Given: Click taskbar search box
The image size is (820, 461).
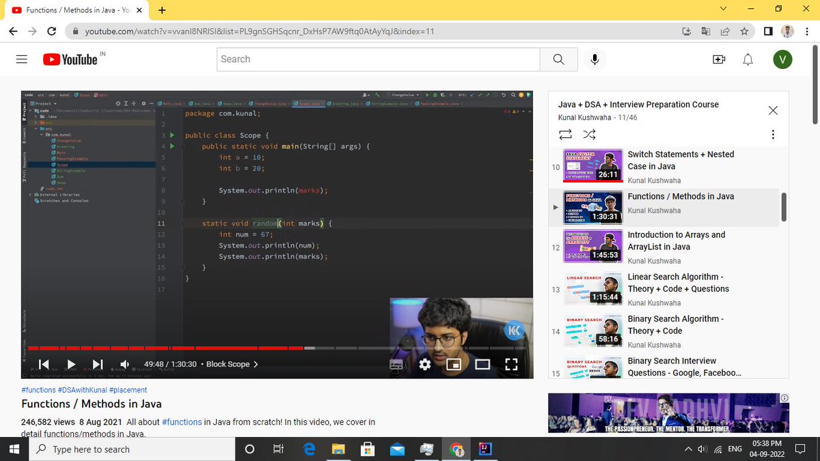Looking at the screenshot, I should tap(132, 449).
